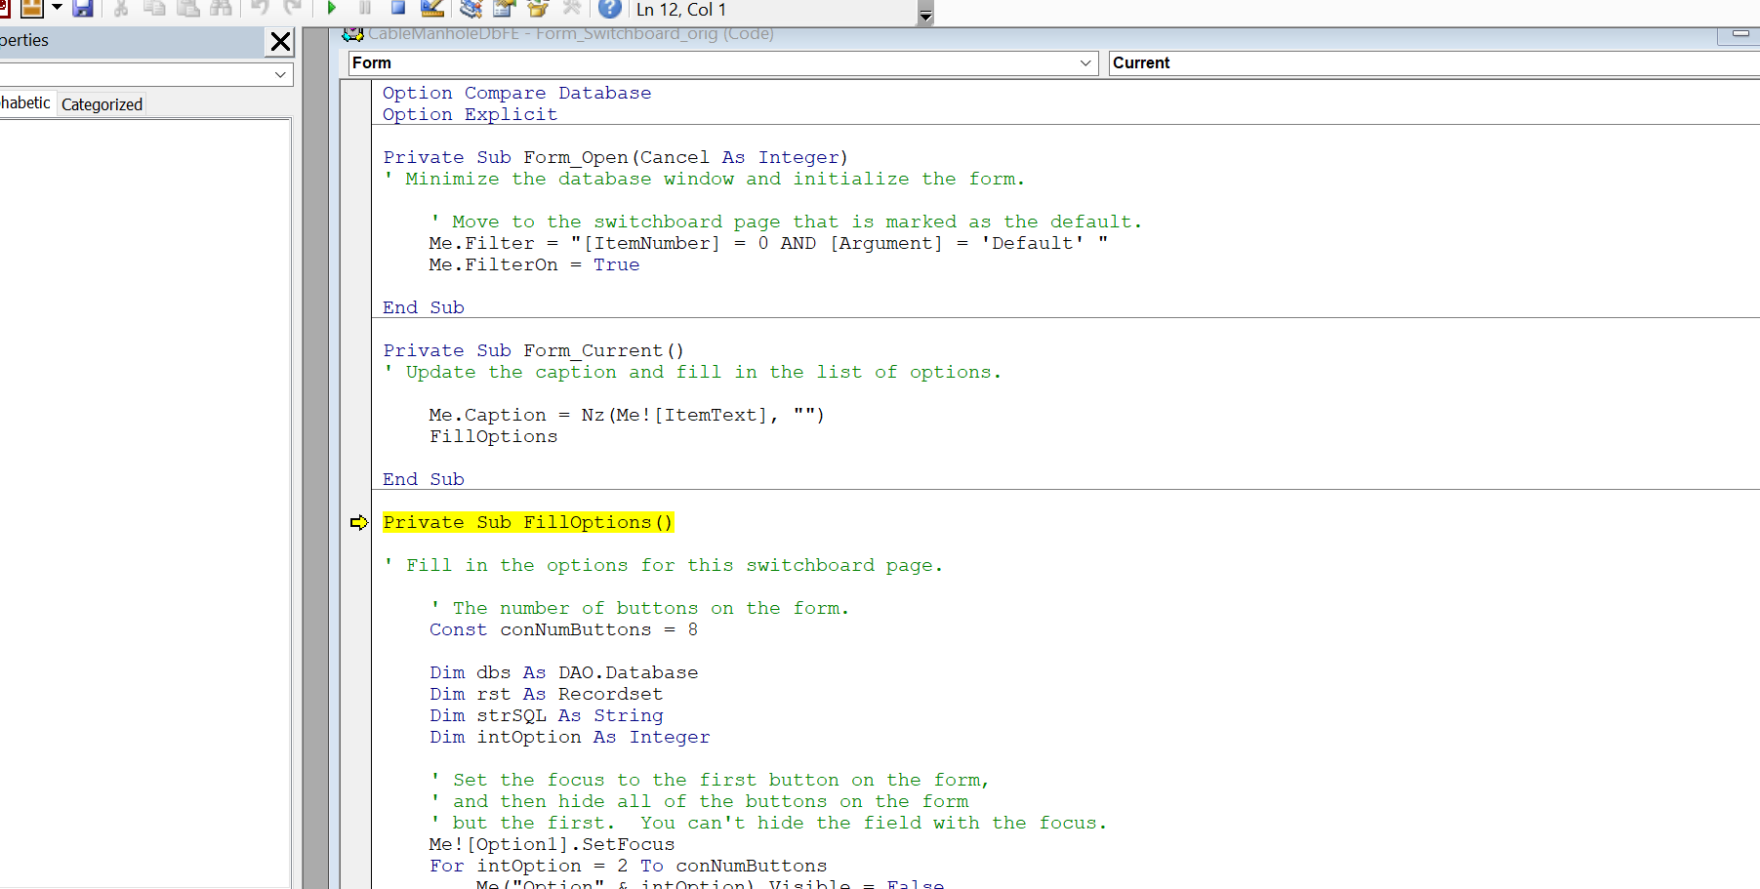The image size is (1760, 889).
Task: Click the Form_Current procedure declaration
Action: [533, 350]
